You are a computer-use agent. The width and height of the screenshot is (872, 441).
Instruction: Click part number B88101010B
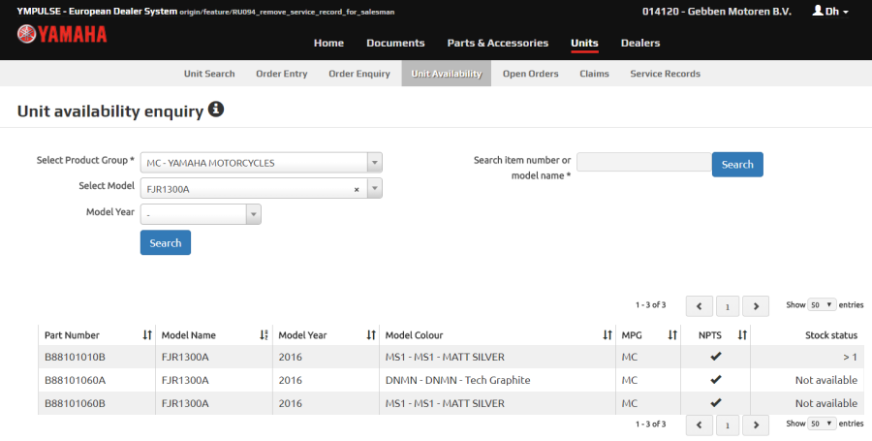75,357
